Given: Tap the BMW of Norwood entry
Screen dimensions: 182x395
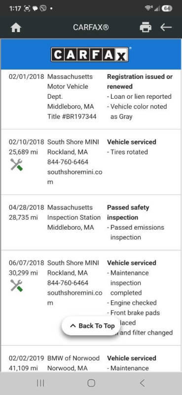Looking at the screenshot, I should coord(73,358).
